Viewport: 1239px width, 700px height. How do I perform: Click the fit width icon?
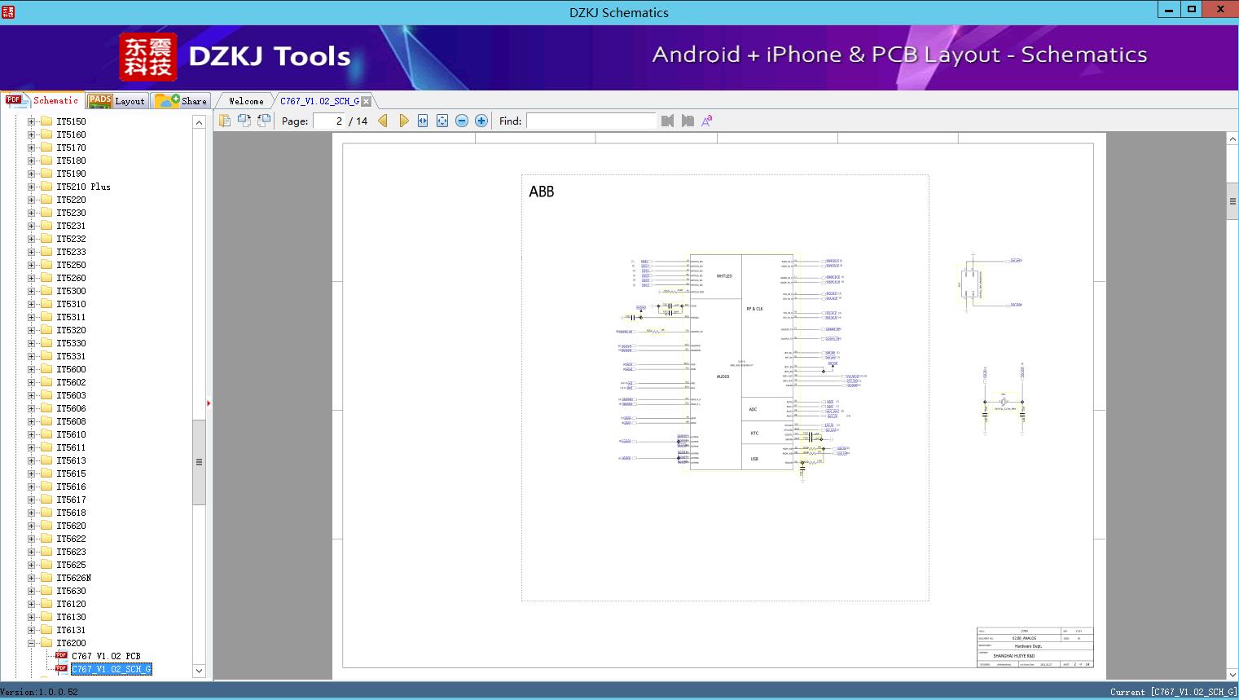pos(423,121)
